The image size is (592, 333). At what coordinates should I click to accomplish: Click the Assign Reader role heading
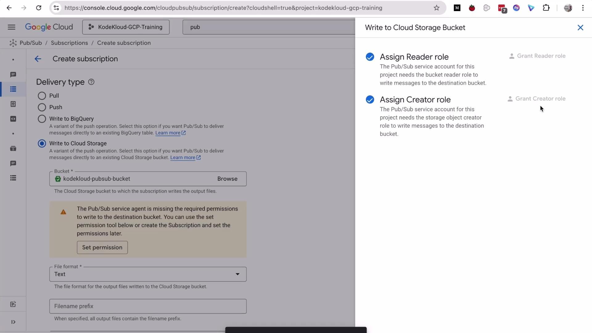pos(414,57)
